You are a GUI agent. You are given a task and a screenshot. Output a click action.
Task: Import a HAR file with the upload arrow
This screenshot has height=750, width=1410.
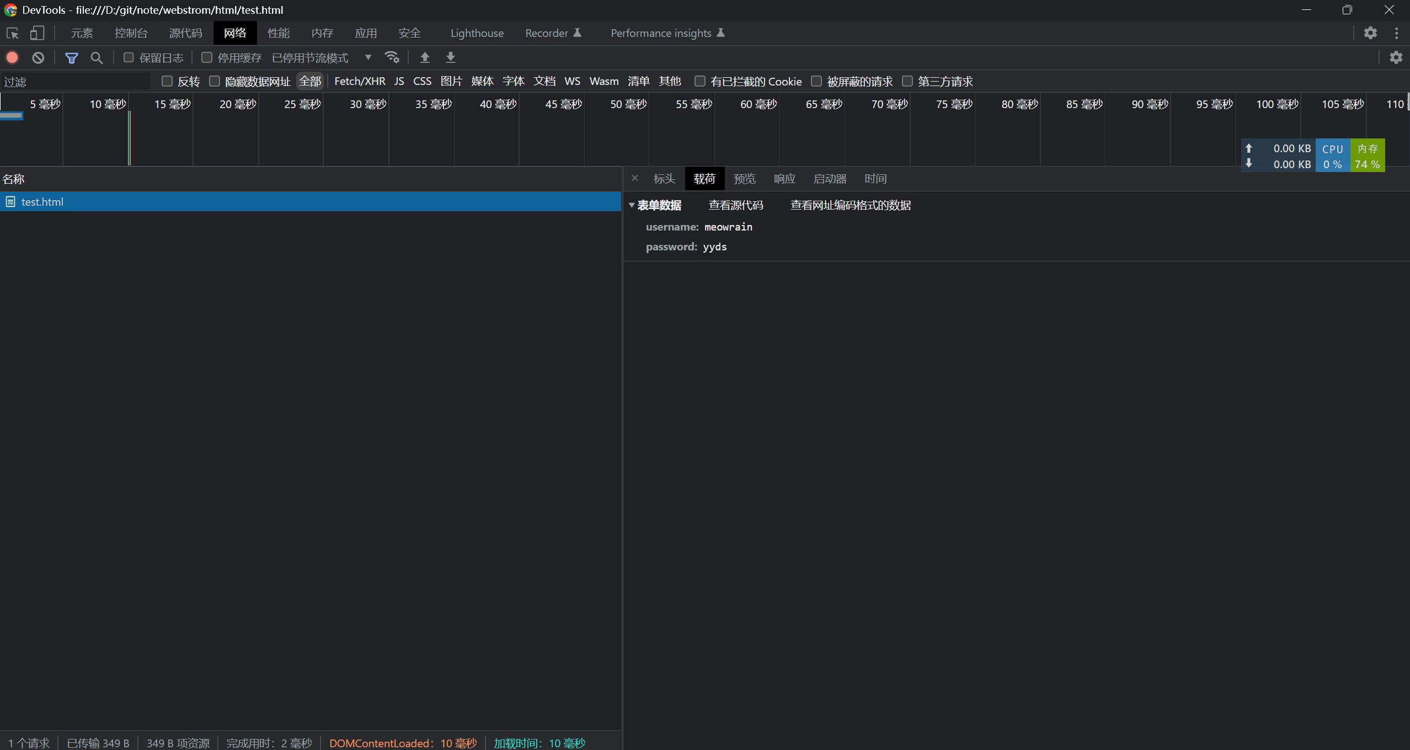pyautogui.click(x=425, y=57)
